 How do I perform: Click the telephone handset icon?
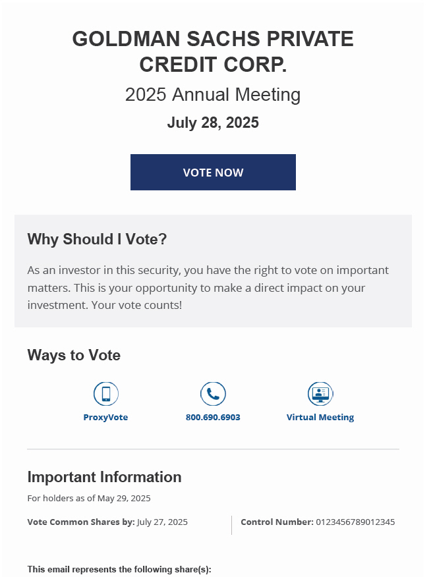(213, 394)
